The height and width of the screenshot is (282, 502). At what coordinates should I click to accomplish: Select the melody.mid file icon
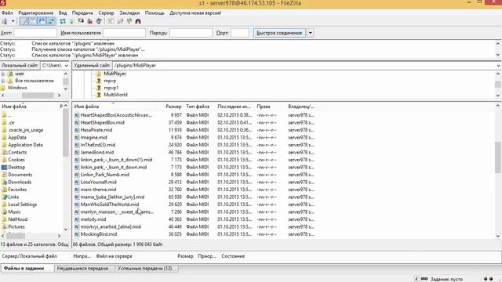77,219
